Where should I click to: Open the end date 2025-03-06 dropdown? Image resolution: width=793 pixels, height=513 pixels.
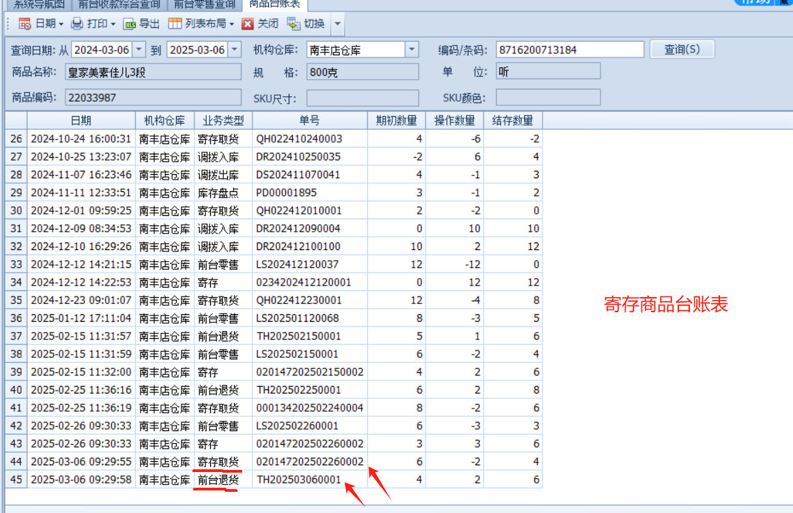pyautogui.click(x=235, y=50)
